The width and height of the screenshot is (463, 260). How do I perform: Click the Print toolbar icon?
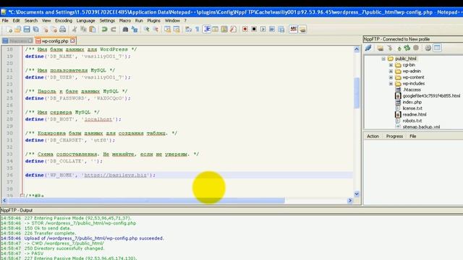click(x=63, y=29)
